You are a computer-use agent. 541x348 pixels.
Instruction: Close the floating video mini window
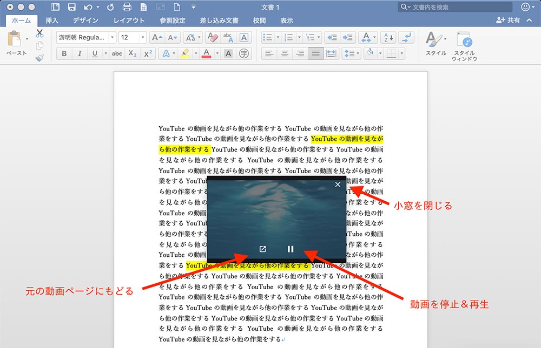click(338, 185)
